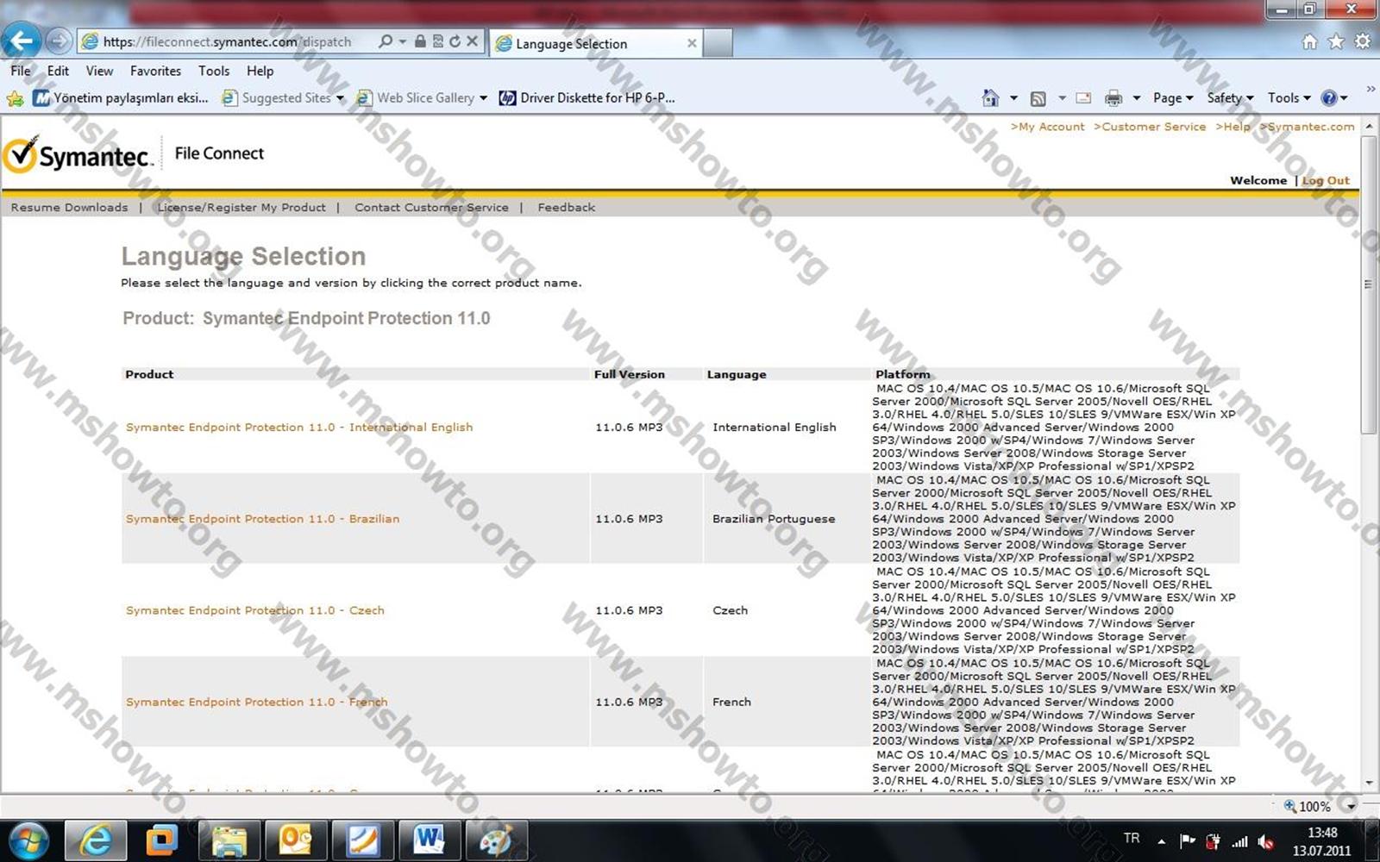This screenshot has height=862, width=1380.
Task: Open the Driver Diskette for HP favorite
Action: click(x=587, y=98)
